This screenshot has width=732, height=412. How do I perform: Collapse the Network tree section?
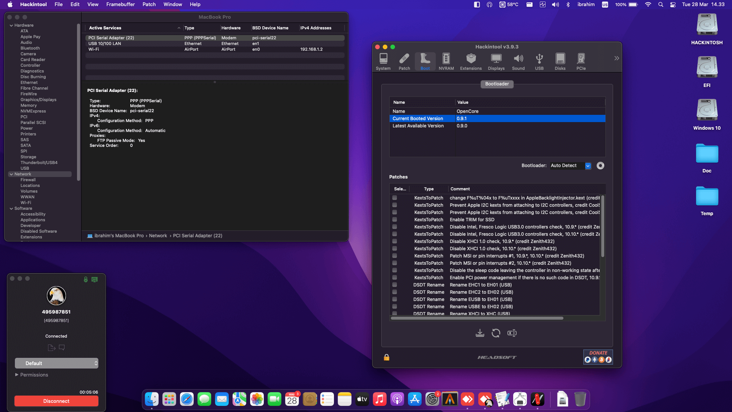[x=11, y=174]
